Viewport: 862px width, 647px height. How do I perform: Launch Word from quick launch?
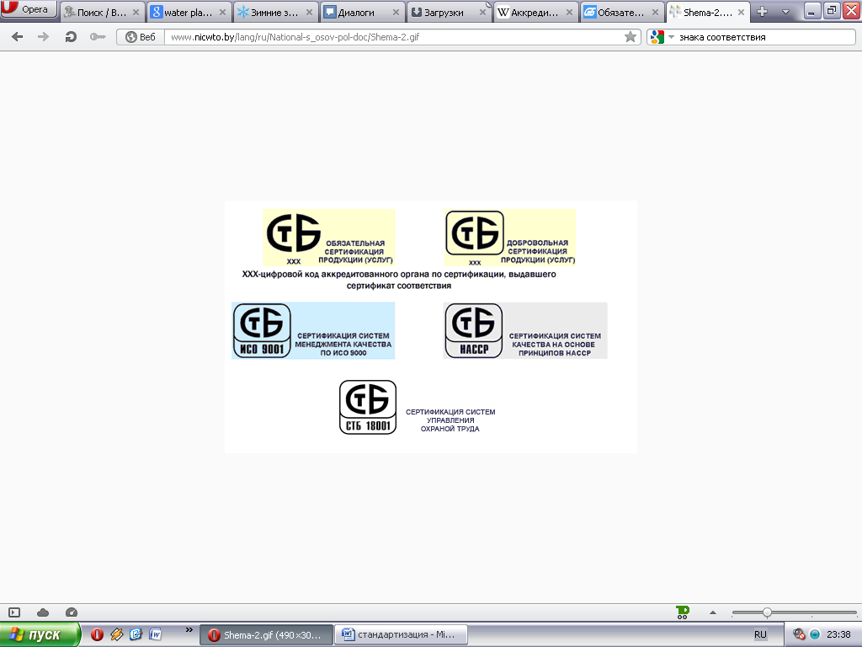coord(156,634)
